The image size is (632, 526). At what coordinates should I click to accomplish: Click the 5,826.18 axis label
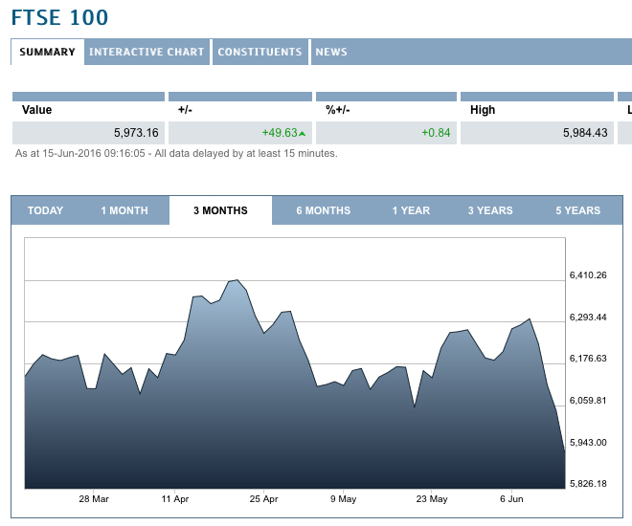[x=588, y=484]
